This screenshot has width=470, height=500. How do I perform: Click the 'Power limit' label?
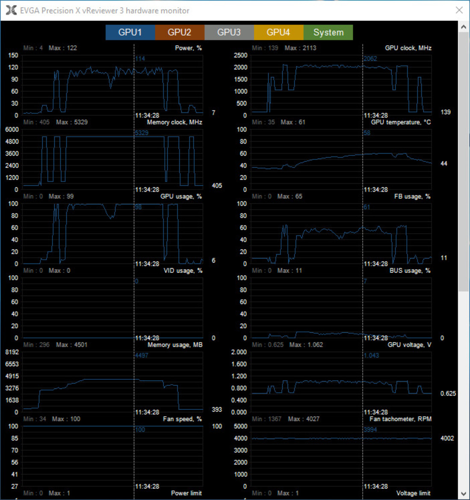click(186, 493)
